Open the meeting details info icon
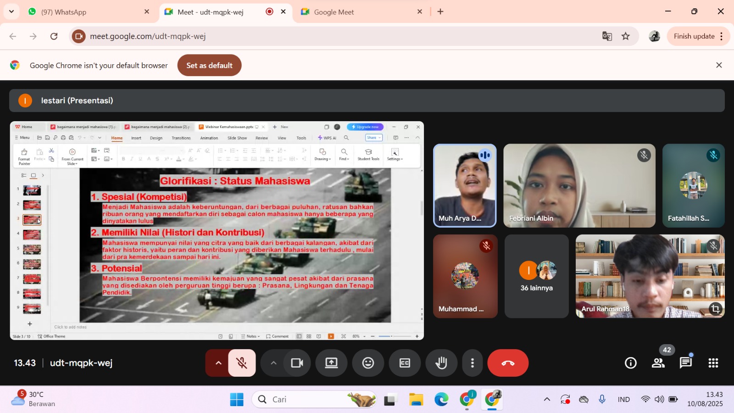The height and width of the screenshot is (413, 734). tap(631, 363)
